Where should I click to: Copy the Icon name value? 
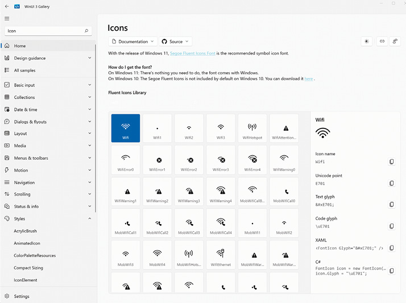[391, 161]
